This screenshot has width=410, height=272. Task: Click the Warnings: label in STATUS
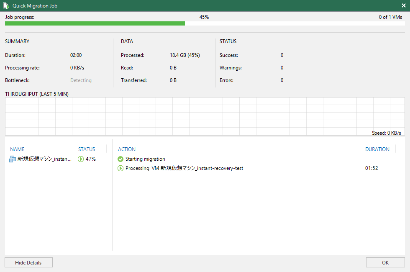tap(231, 68)
